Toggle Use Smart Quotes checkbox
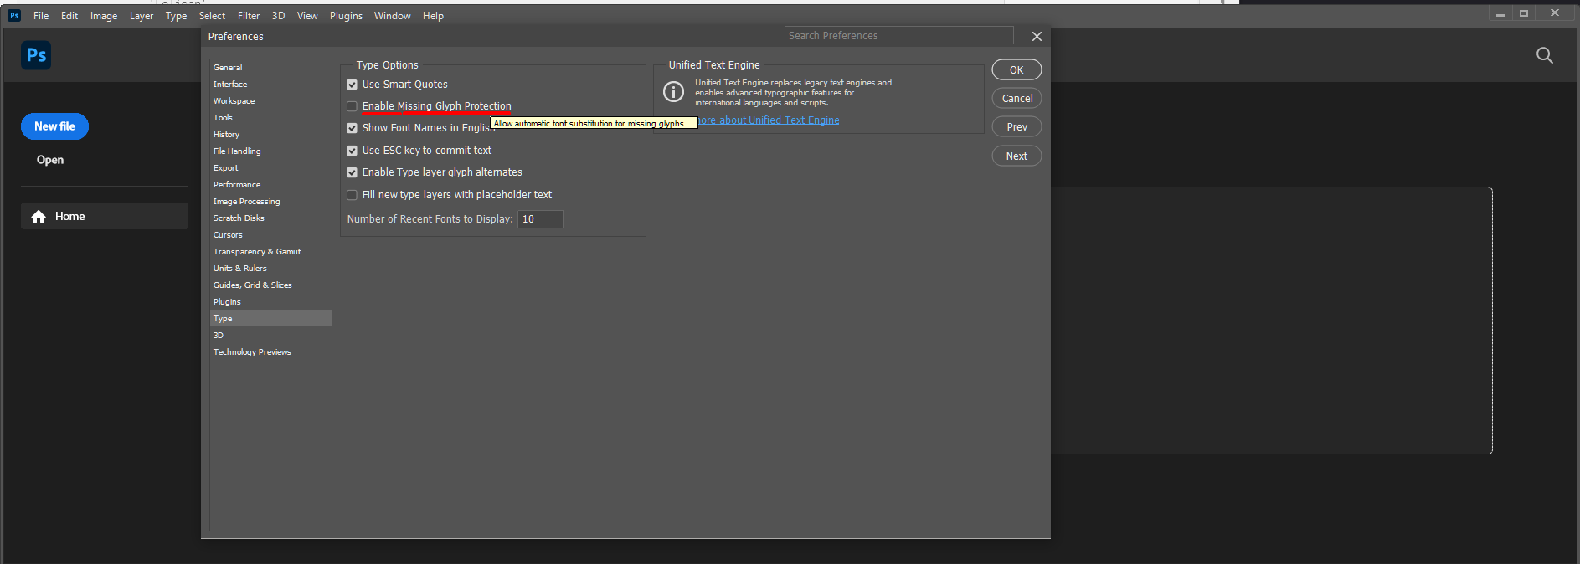Viewport: 1580px width, 564px height. (352, 85)
